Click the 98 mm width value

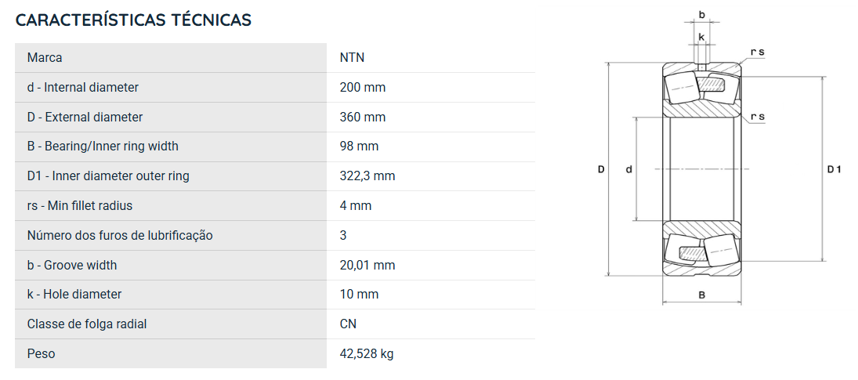(359, 147)
